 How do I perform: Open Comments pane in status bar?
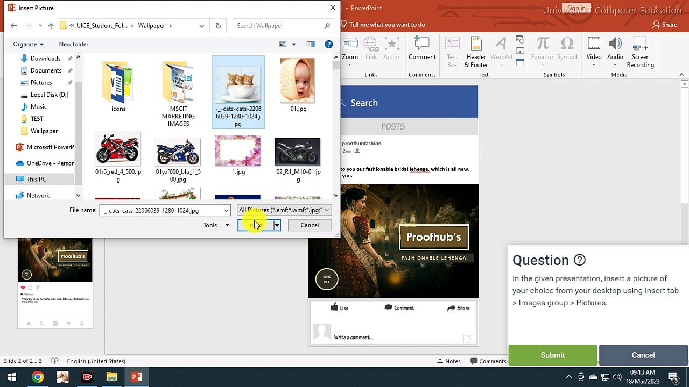click(488, 361)
